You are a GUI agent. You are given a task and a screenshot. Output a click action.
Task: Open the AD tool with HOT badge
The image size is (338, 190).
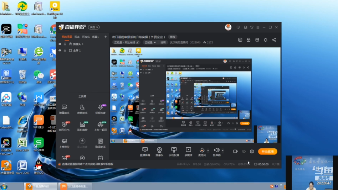click(x=65, y=158)
